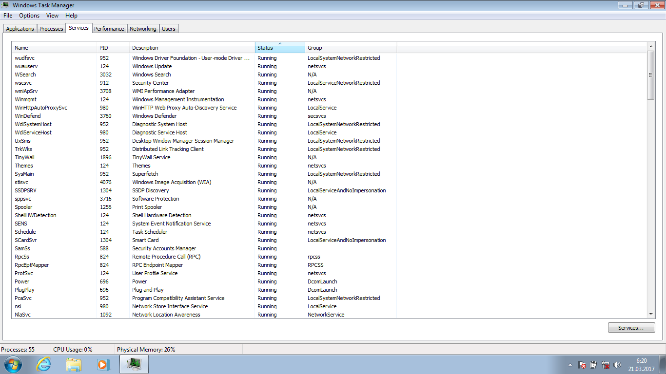Switch to the Performance tab
This screenshot has height=374, width=666.
point(109,29)
